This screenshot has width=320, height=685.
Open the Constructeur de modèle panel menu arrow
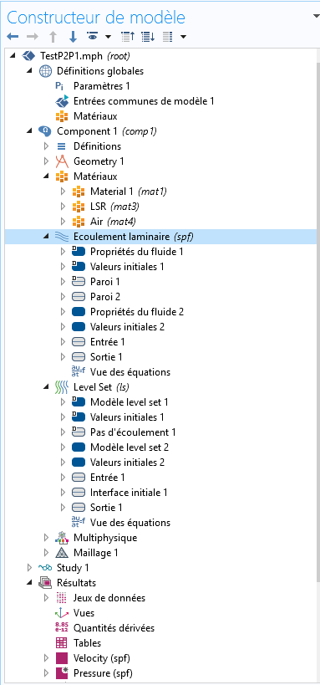click(316, 16)
